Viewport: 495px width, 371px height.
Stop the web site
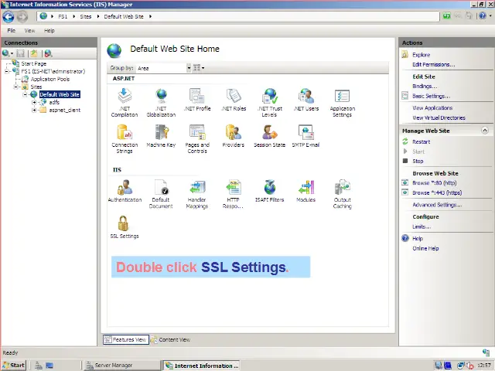(418, 162)
